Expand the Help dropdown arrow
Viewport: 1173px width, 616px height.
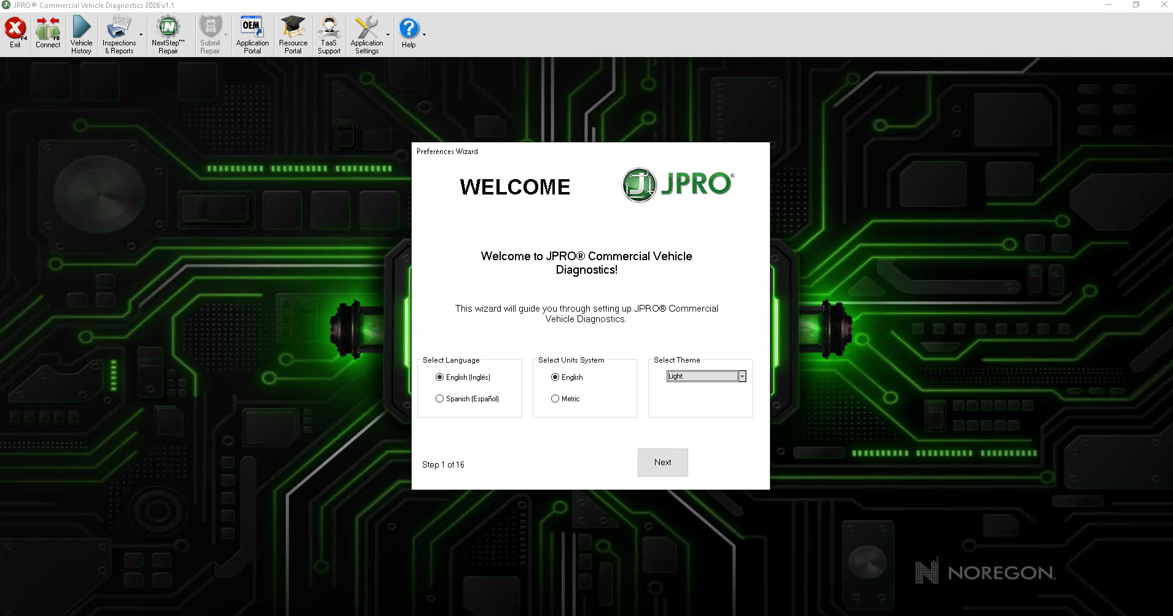point(424,35)
